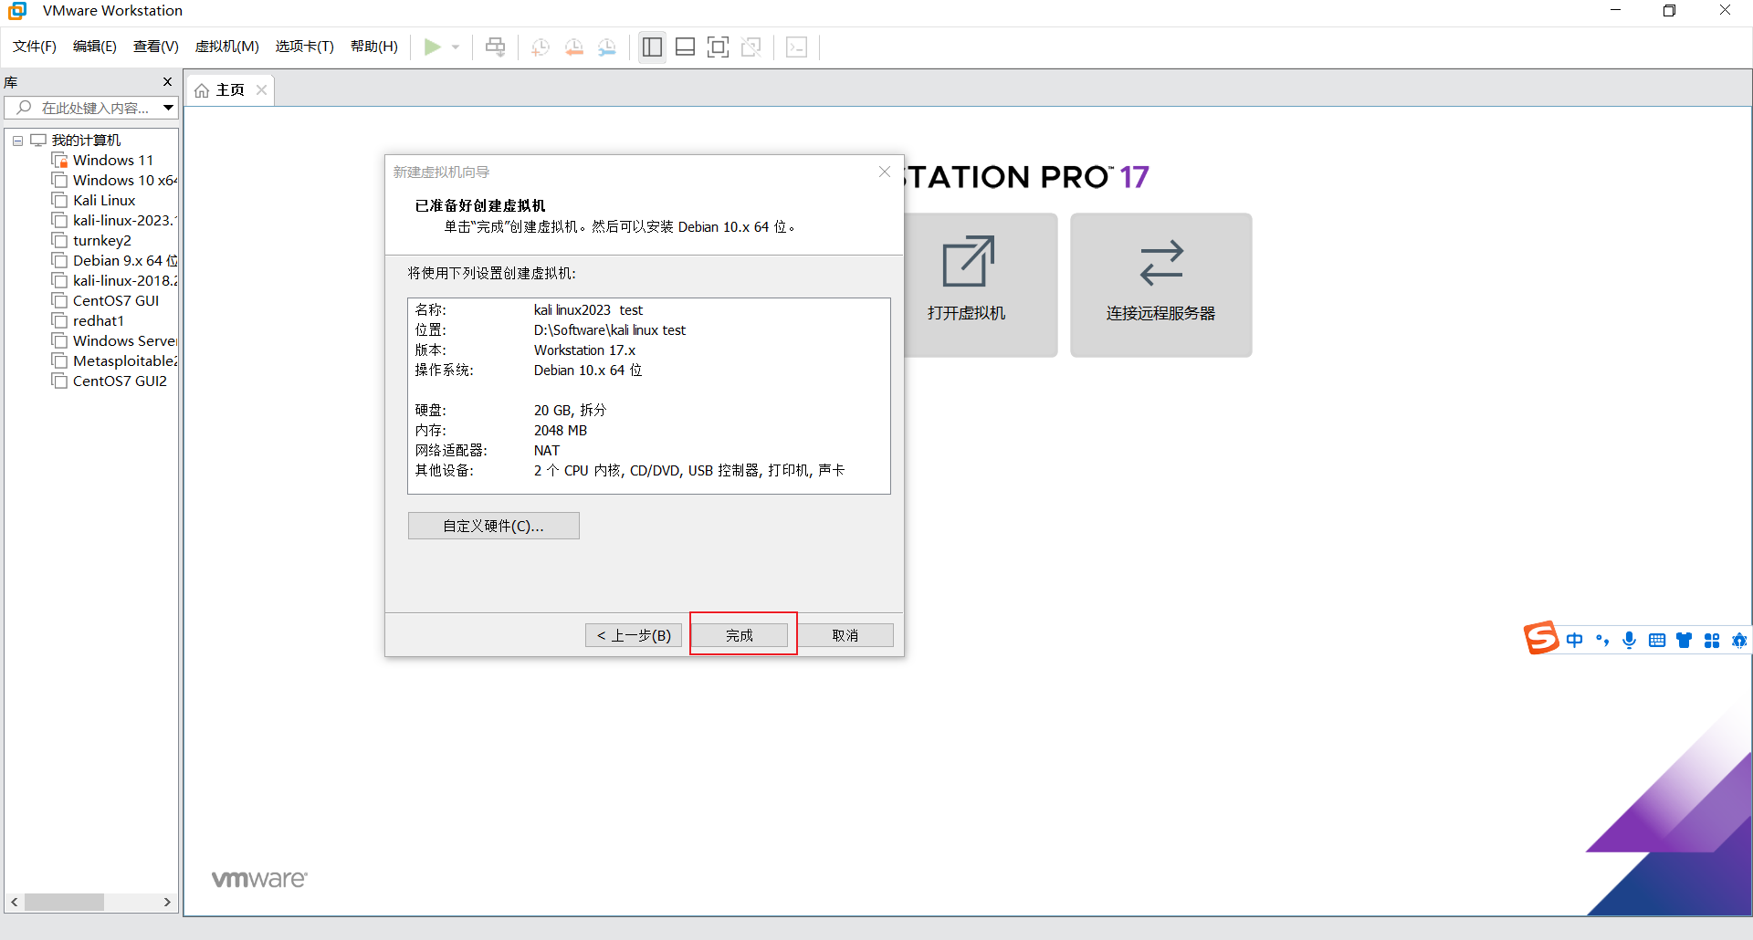Viewport: 1753px width, 940px height.
Task: Click the VMware Workstation title bar app icon
Action: click(x=17, y=11)
